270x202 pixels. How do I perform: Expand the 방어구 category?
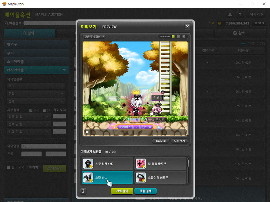click(36, 44)
